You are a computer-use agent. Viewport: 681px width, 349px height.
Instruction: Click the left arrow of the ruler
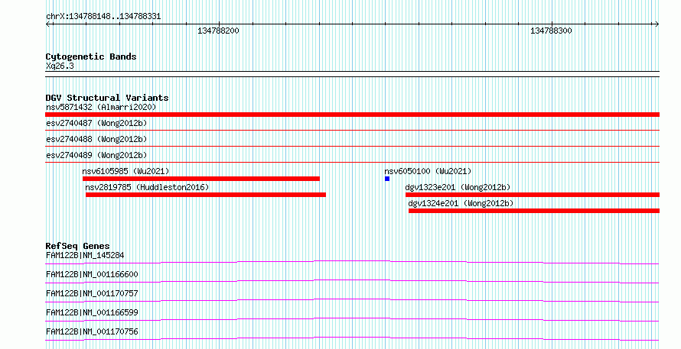coord(49,24)
